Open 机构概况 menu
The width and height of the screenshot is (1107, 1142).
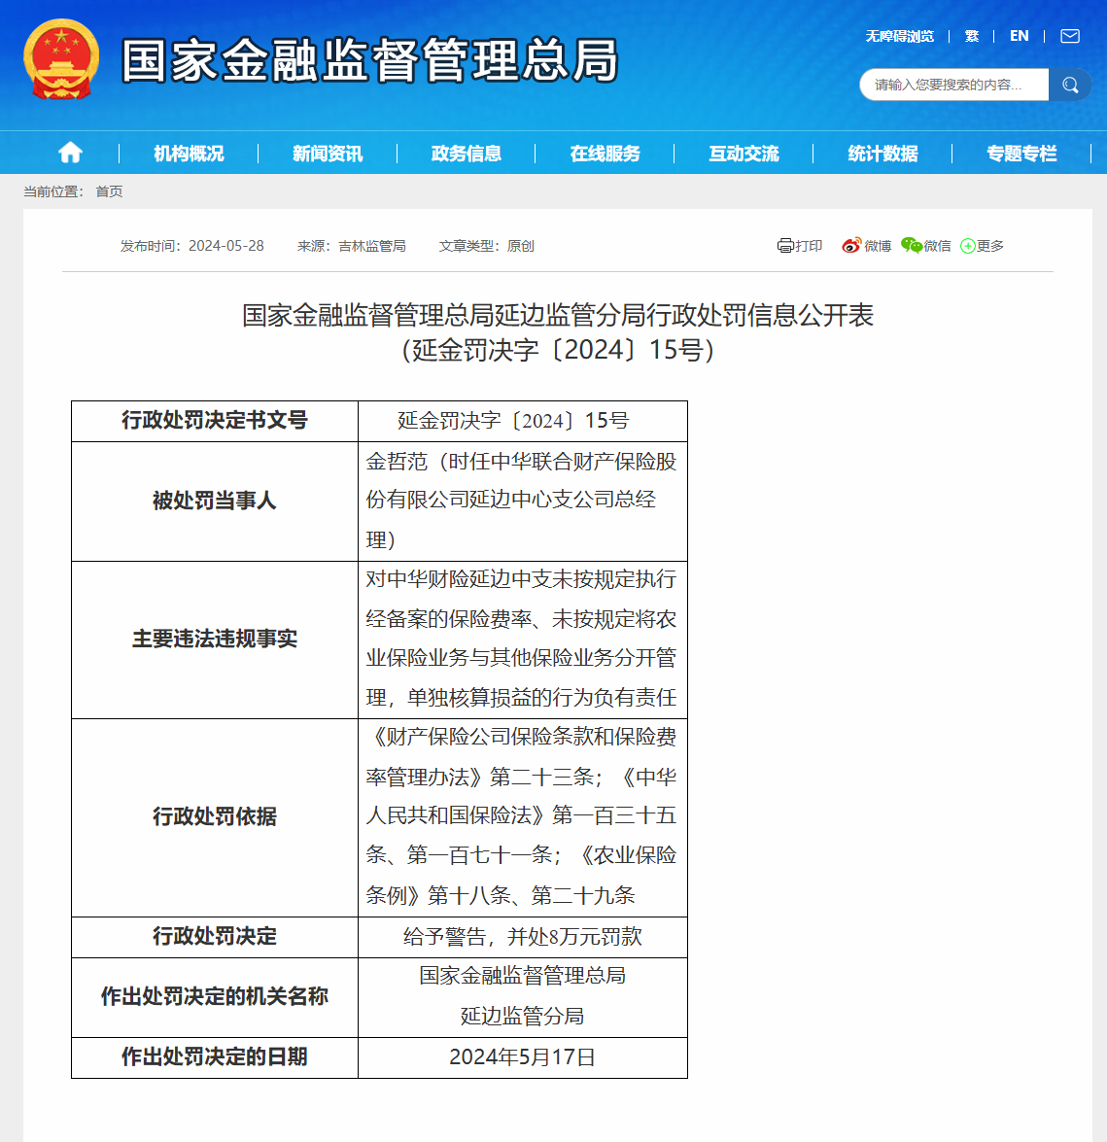point(189,154)
